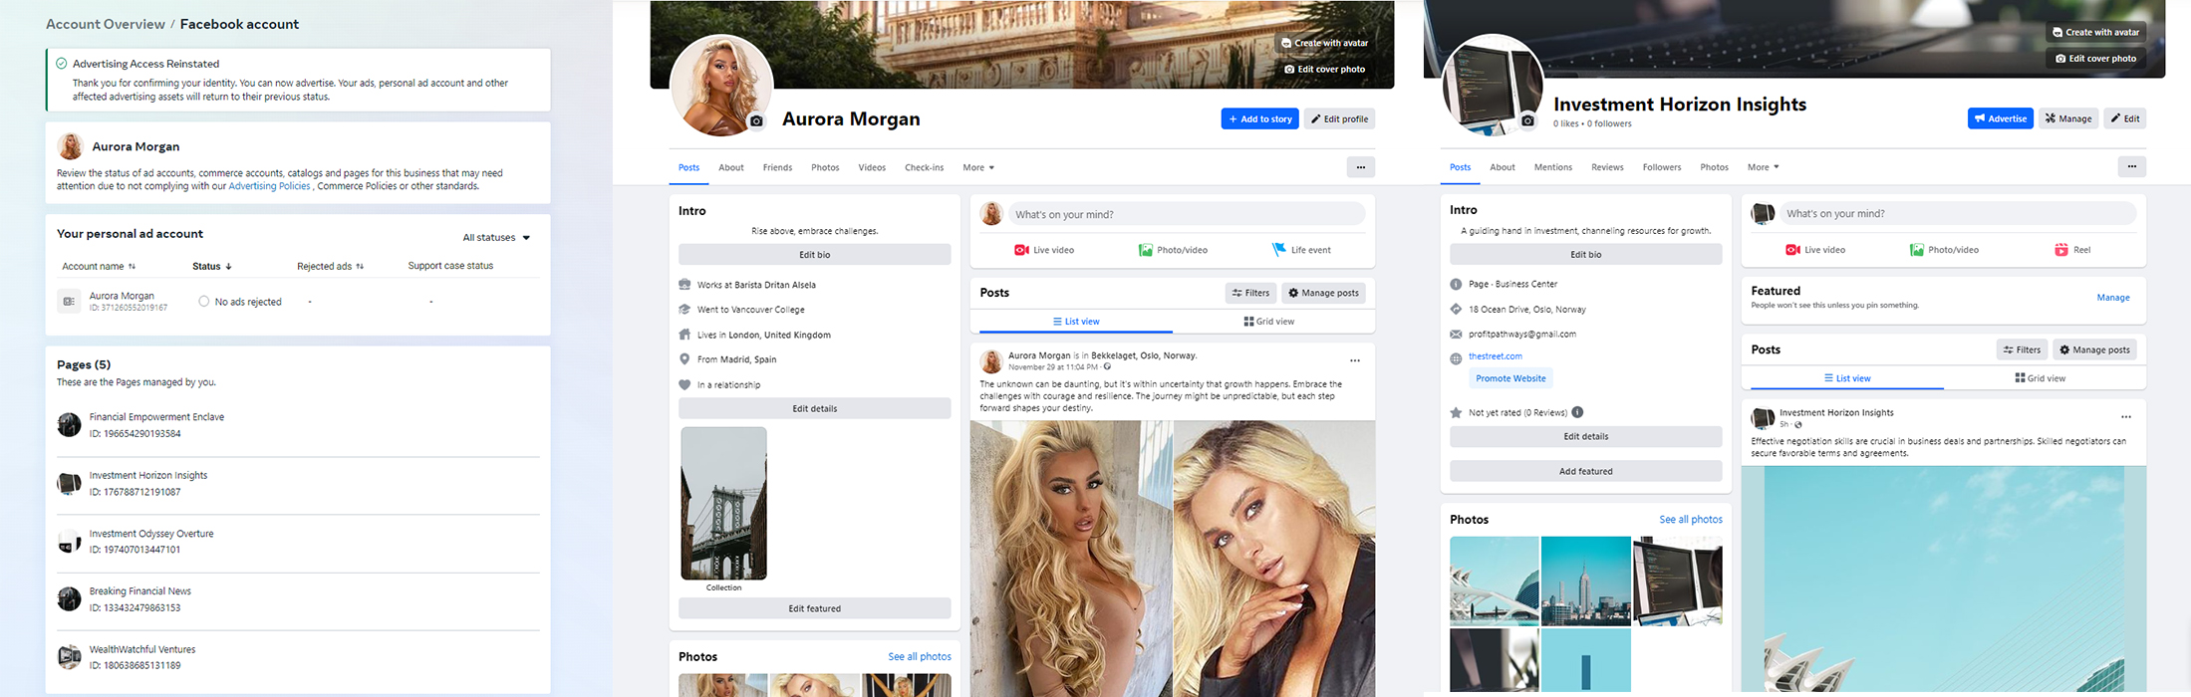
Task: Click Advertise button on page
Action: (2000, 118)
